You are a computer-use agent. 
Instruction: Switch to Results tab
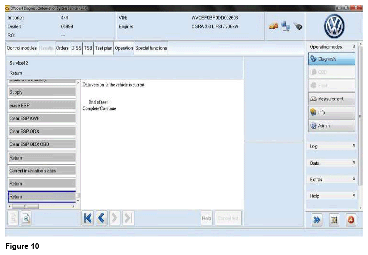[x=46, y=48]
